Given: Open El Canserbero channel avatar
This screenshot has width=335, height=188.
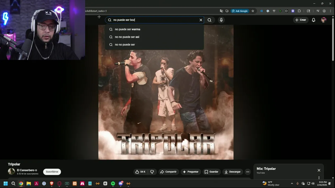Looking at the screenshot, I should [11, 172].
